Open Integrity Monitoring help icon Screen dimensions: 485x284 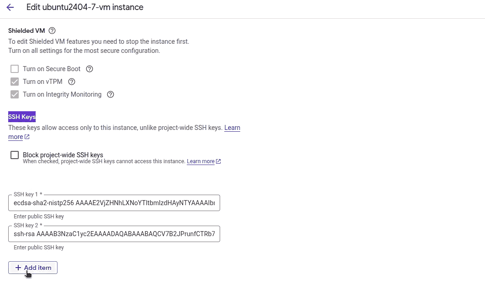(x=110, y=94)
